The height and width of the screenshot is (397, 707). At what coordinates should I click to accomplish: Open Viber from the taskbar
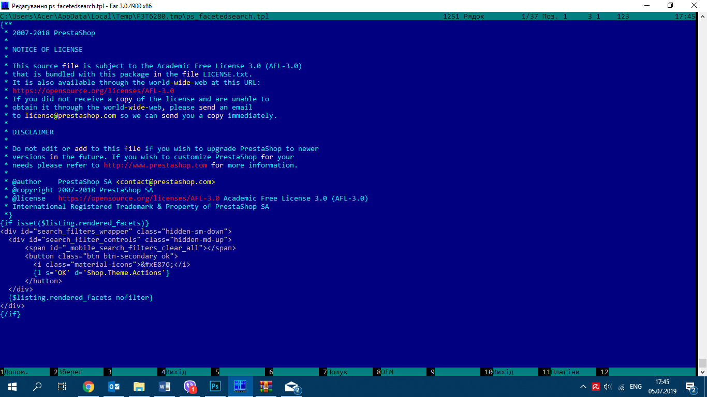tap(190, 386)
